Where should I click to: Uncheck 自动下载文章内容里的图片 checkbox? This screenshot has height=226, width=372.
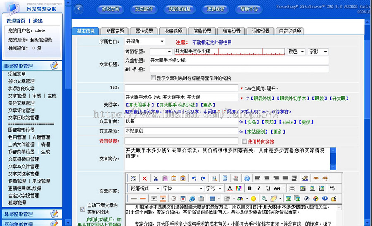82,209
